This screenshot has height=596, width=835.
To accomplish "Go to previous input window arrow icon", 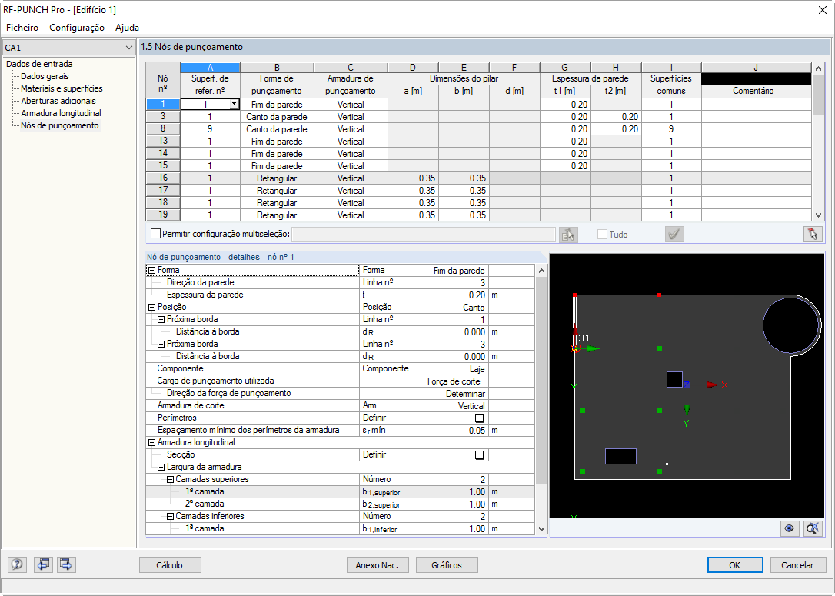I will point(42,564).
